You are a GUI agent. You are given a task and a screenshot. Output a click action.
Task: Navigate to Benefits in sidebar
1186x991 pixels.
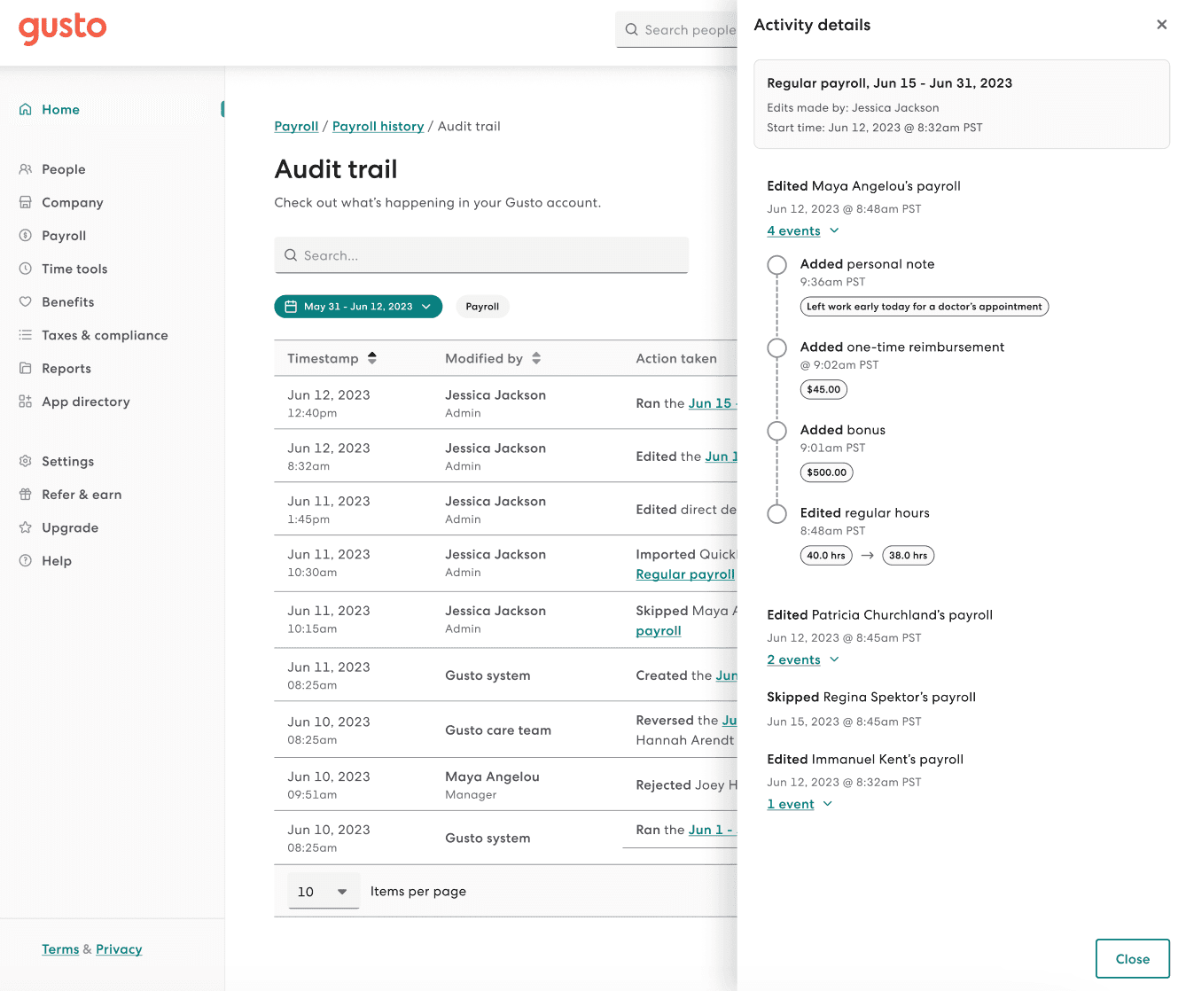(x=68, y=301)
